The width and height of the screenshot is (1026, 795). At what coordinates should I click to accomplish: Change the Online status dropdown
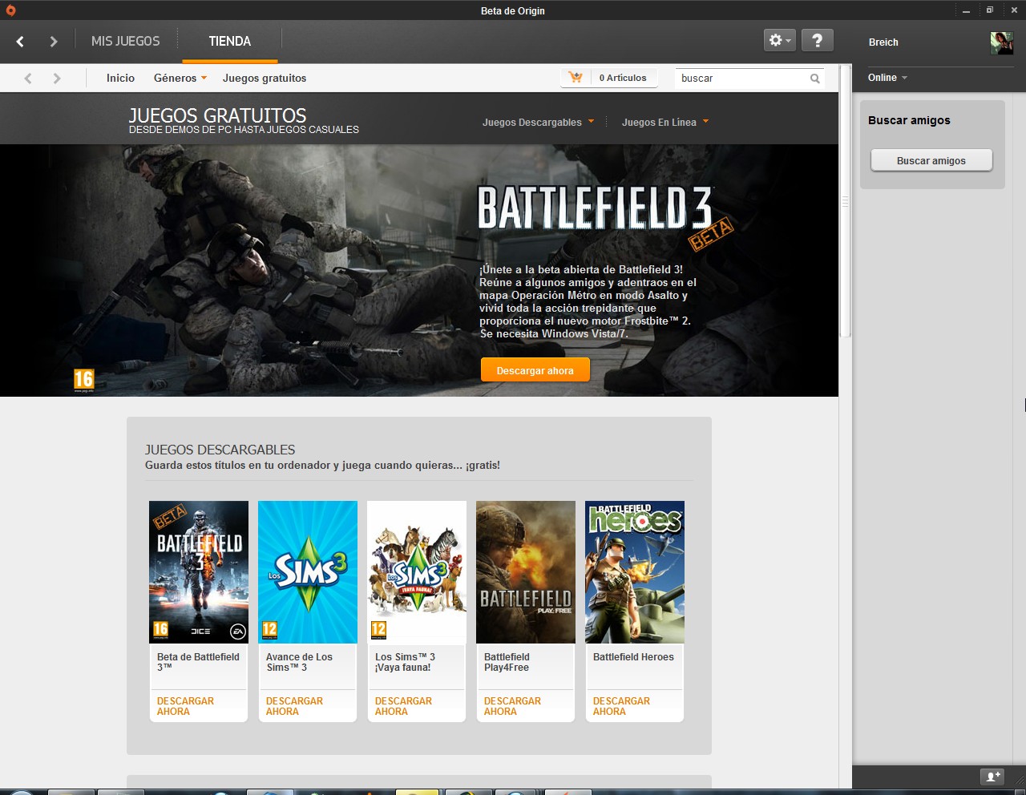(887, 78)
